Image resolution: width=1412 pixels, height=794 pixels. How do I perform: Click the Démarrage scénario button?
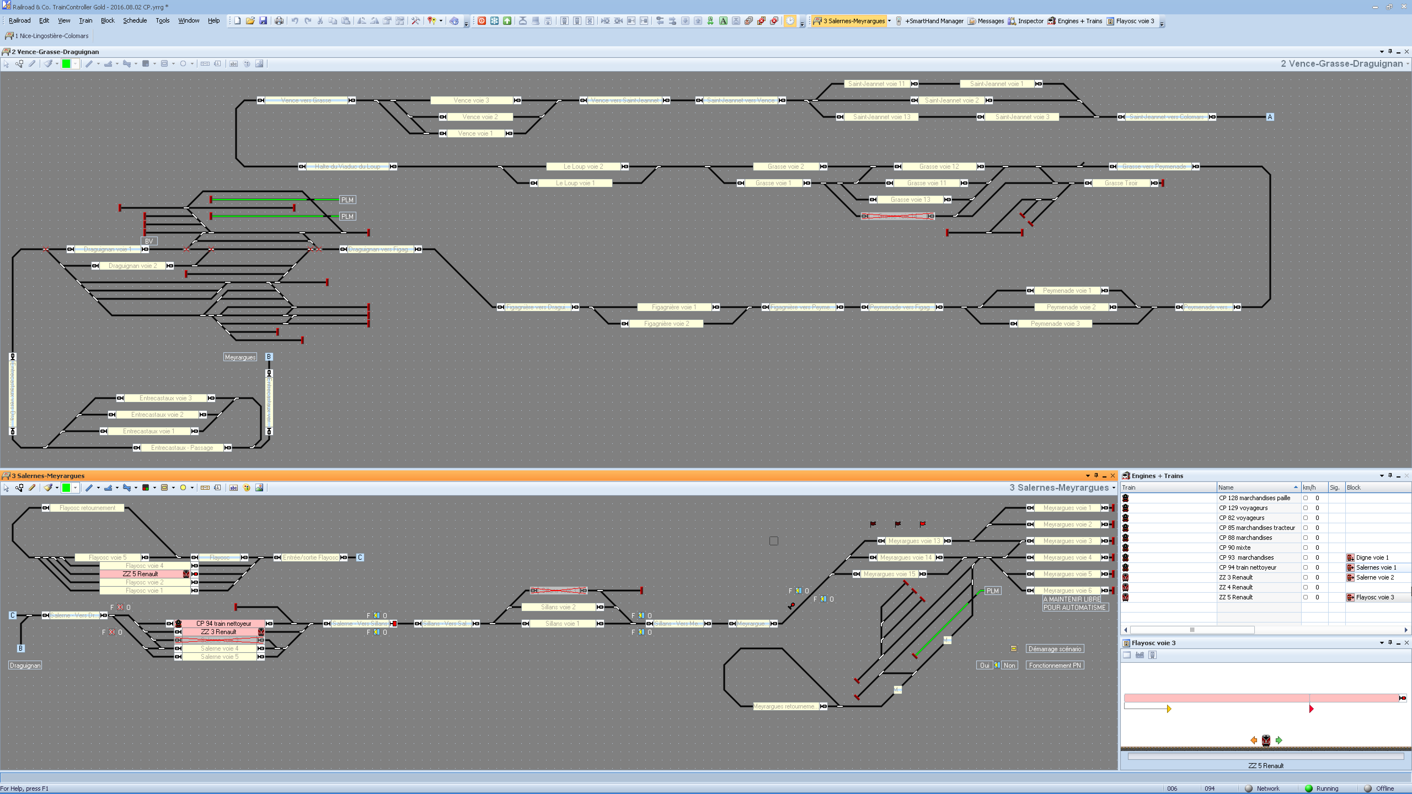1054,649
